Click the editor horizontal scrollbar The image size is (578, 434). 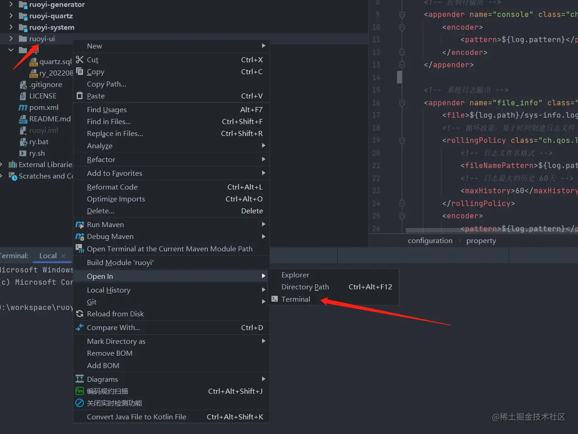tap(492, 230)
